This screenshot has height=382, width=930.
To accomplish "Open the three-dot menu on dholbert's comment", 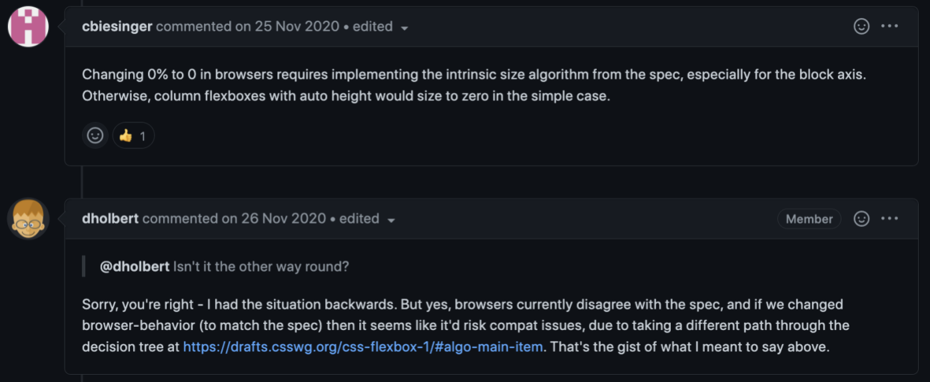I will click(x=890, y=218).
